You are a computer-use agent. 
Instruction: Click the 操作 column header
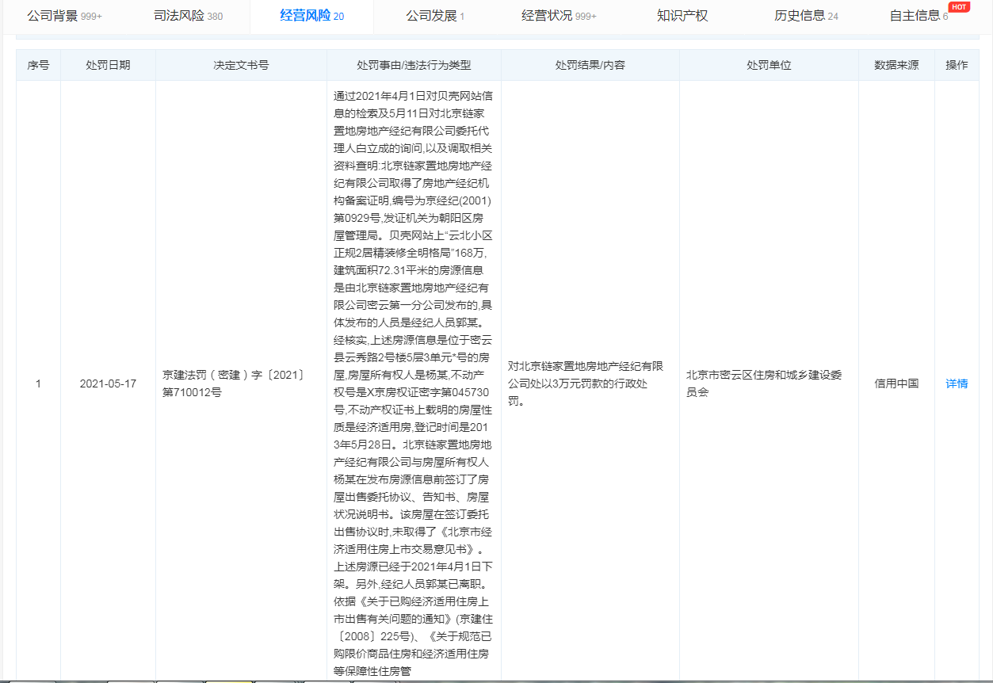(x=957, y=65)
